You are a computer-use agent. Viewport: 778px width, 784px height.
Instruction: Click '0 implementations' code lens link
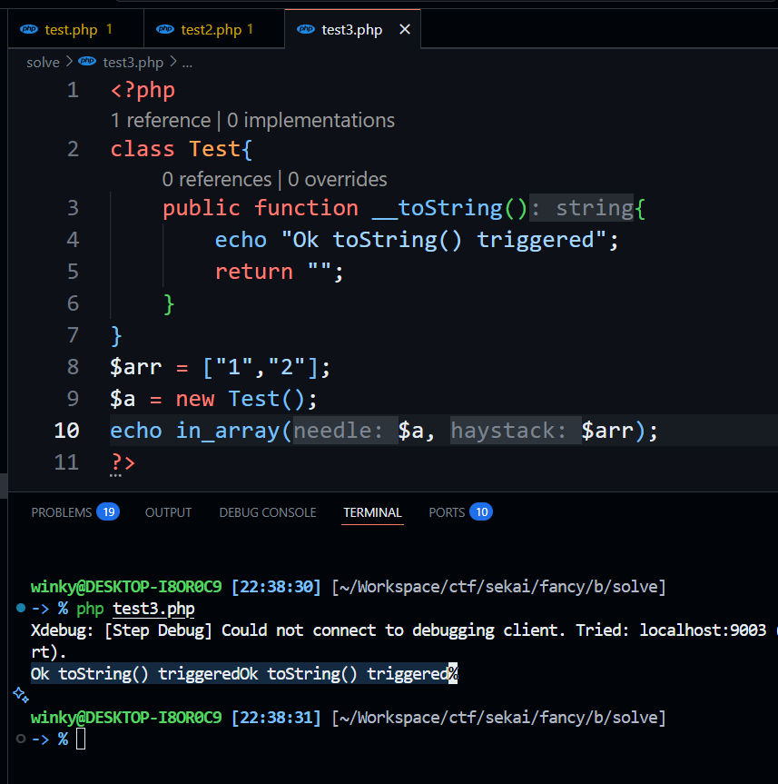pyautogui.click(x=310, y=120)
